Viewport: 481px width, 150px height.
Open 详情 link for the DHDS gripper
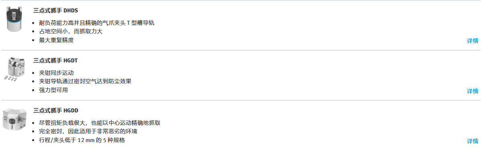coord(473,41)
